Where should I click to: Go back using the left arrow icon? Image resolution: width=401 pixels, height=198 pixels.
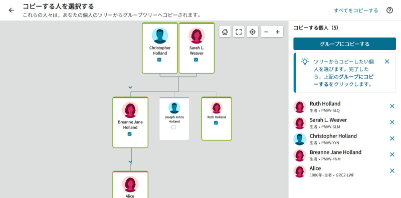11,10
